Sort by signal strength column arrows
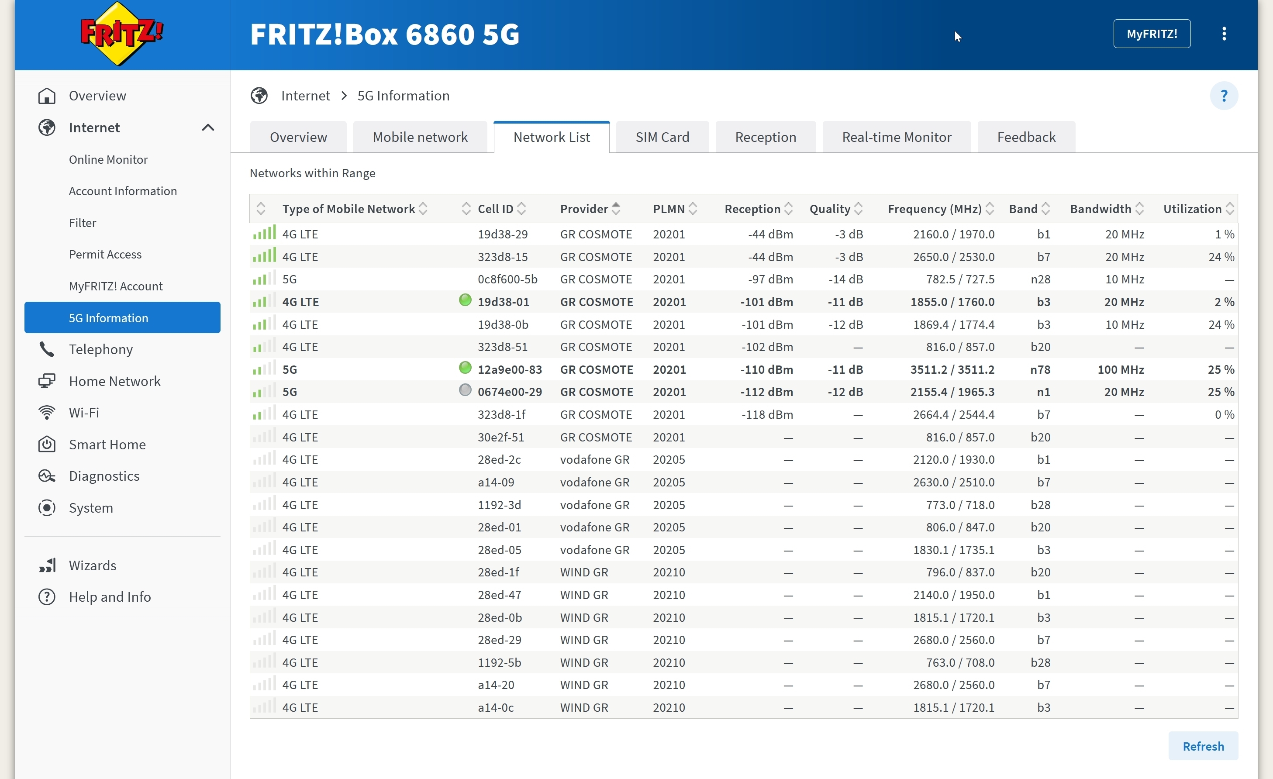Image resolution: width=1273 pixels, height=779 pixels. click(261, 209)
